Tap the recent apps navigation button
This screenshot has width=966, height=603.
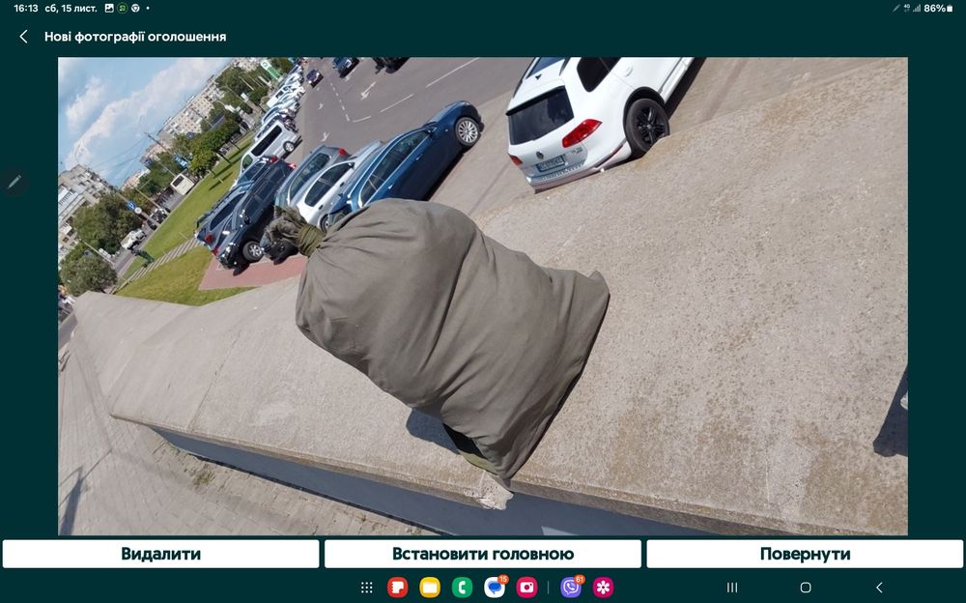732,587
